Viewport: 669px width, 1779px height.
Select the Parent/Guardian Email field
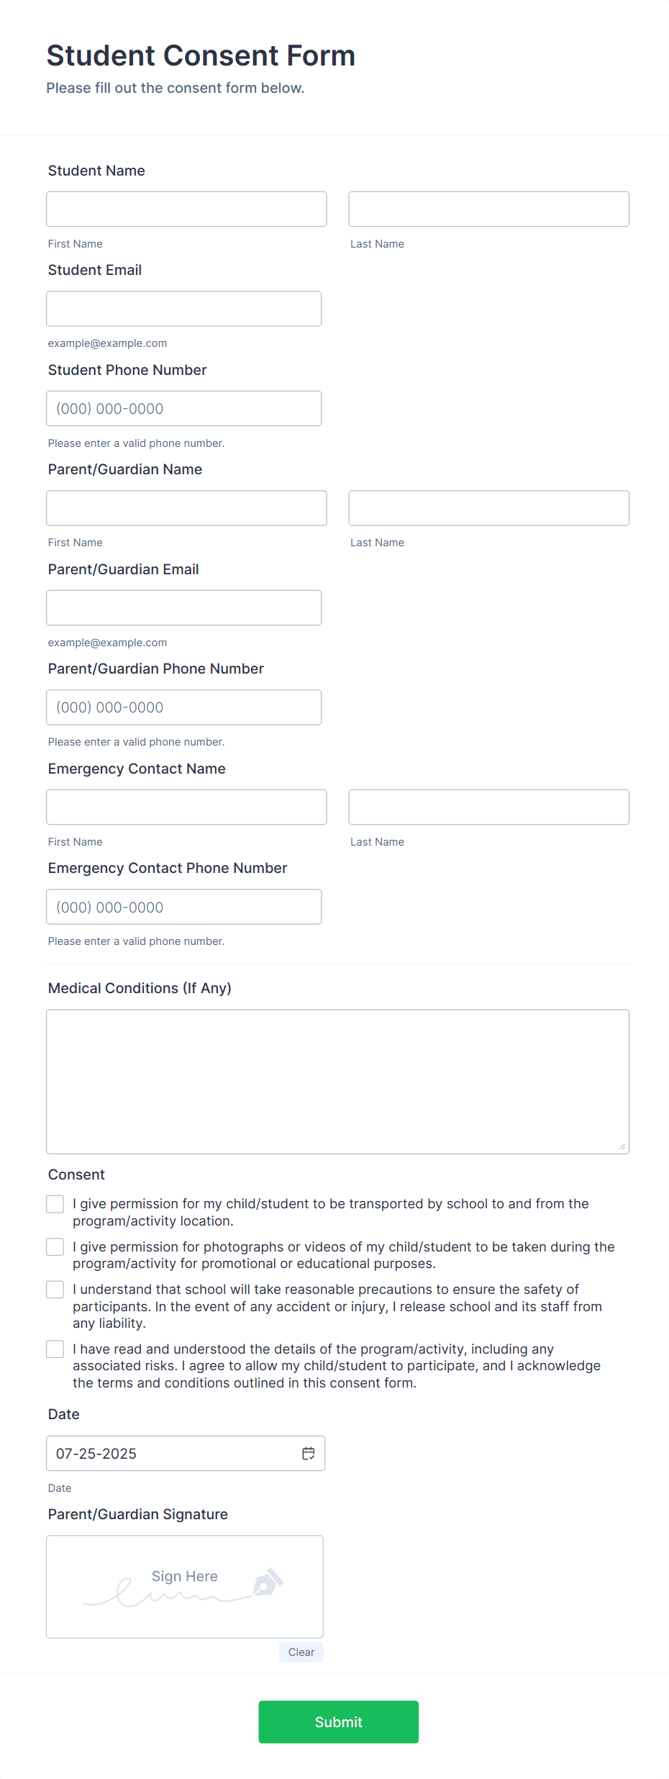tap(184, 607)
